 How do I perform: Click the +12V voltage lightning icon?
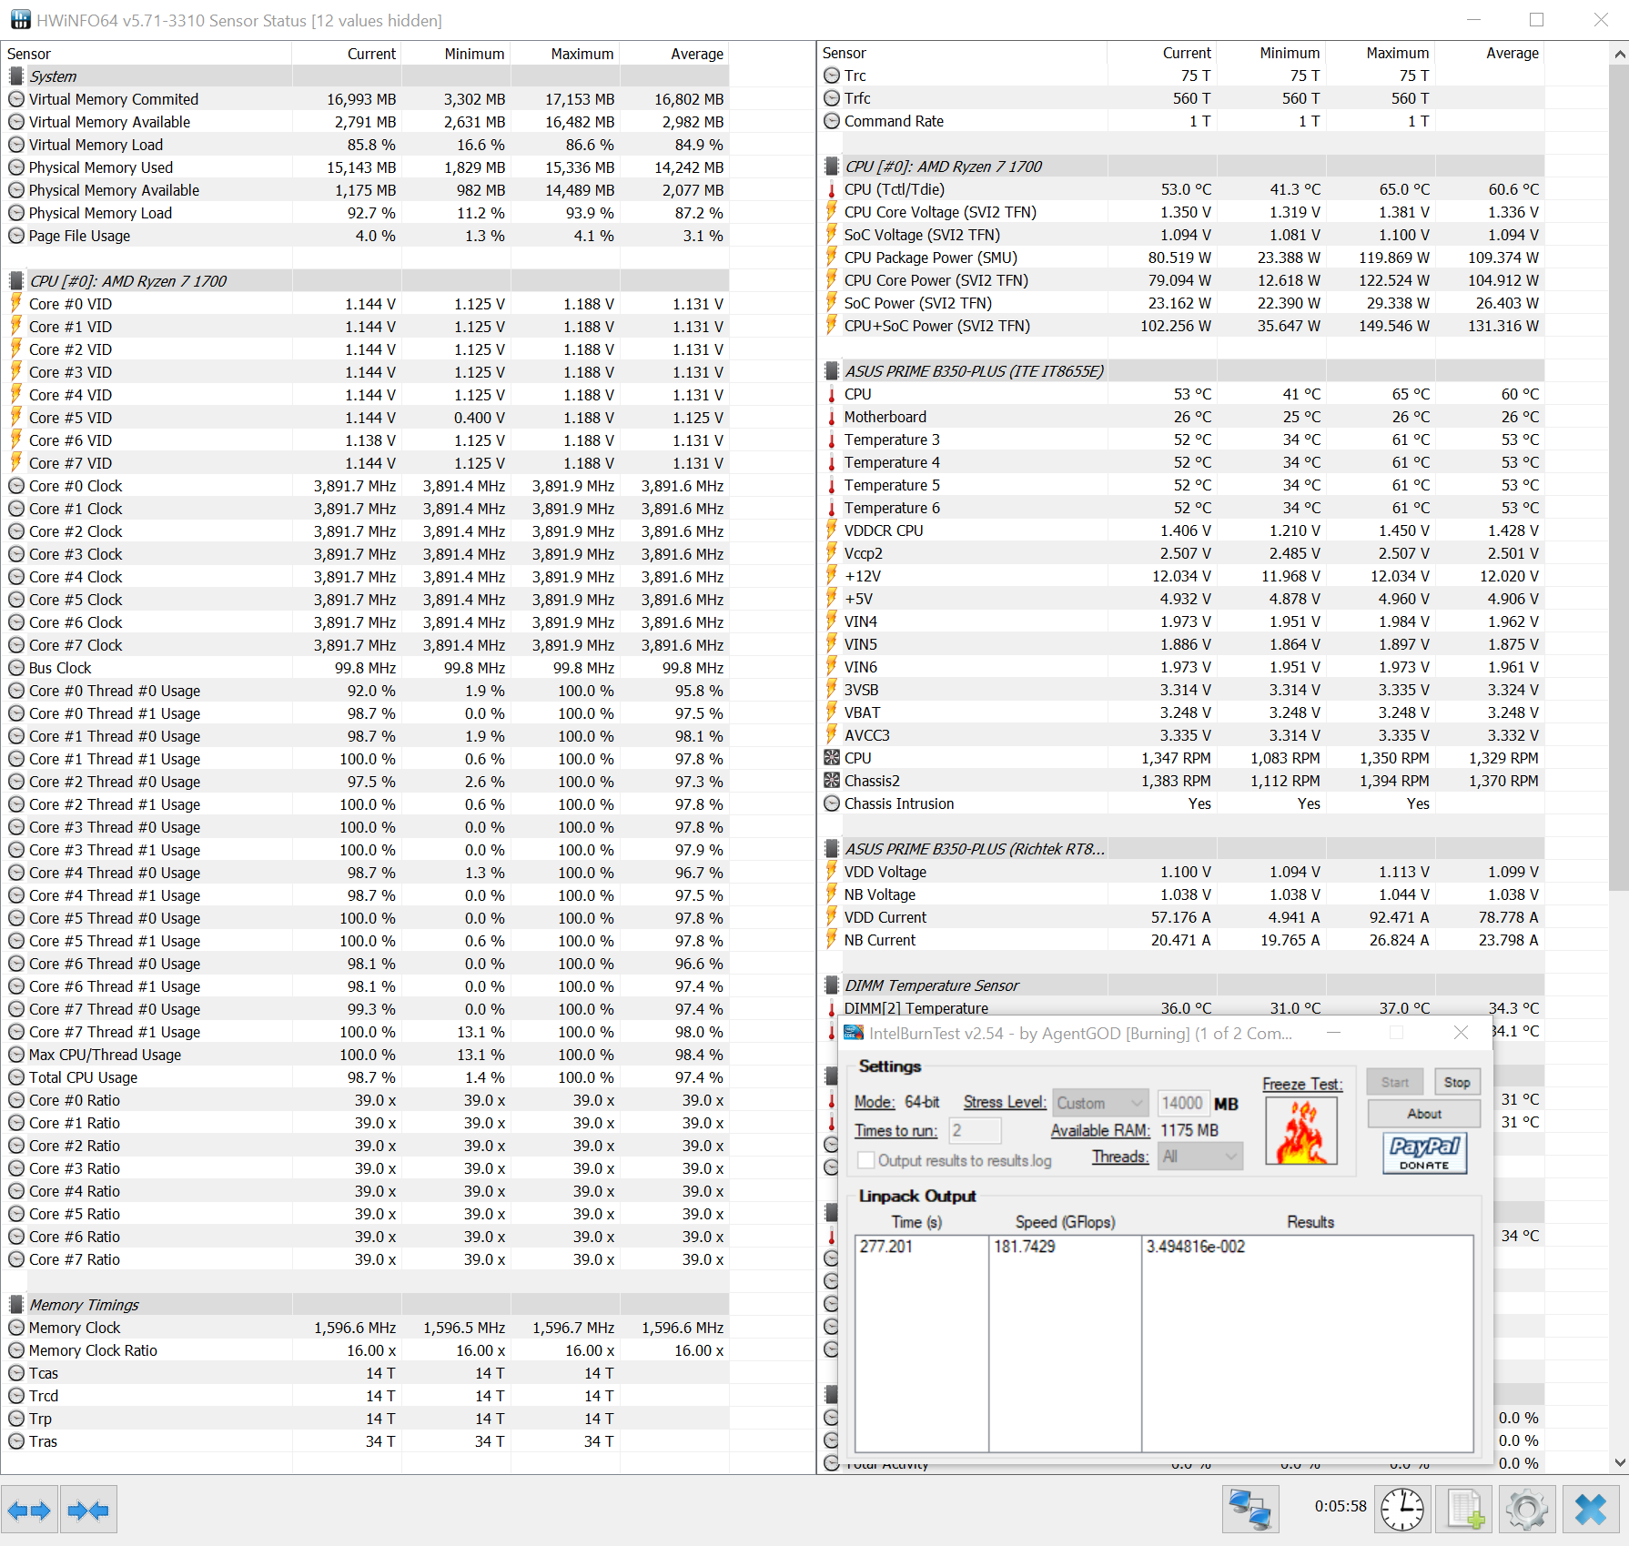pyautogui.click(x=832, y=576)
